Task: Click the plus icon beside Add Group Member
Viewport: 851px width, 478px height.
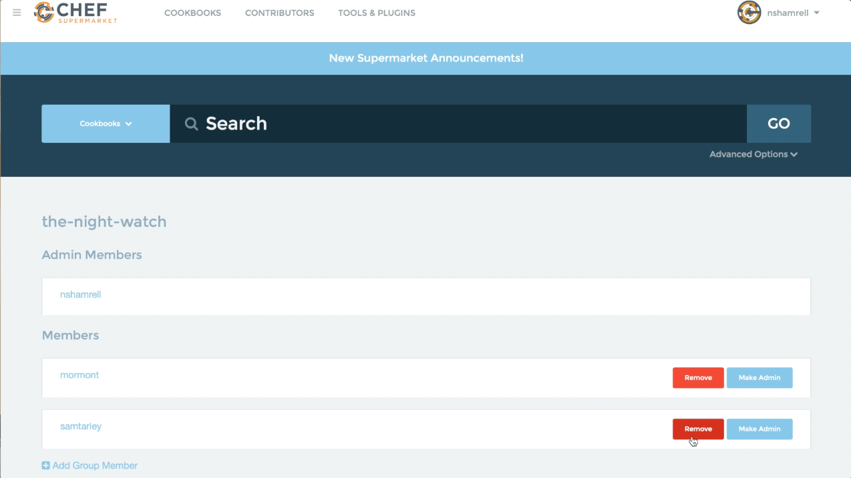Action: 45,465
